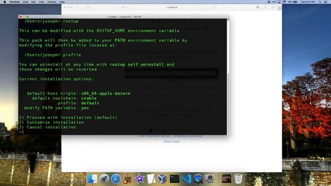The image size is (331, 186).
Task: Click 'x86_64-apple-darwin' host triple value
Action: [106, 94]
